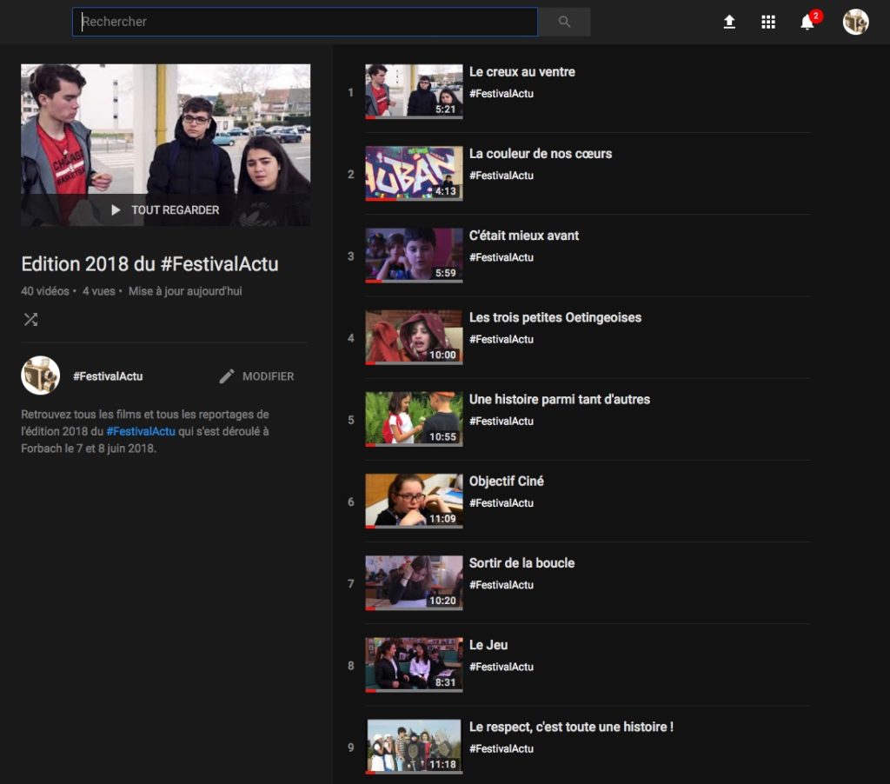Open the #FestivalActu channel name in sidebar

(x=108, y=376)
